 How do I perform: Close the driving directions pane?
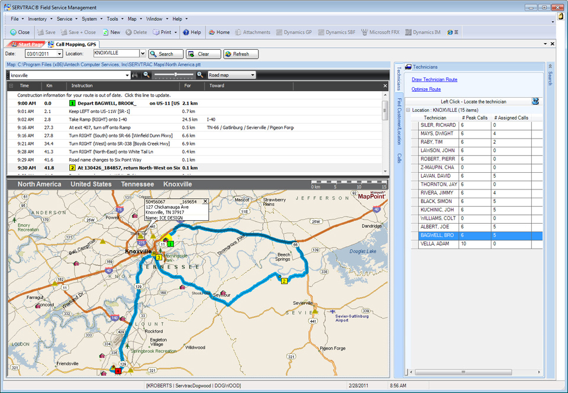385,86
